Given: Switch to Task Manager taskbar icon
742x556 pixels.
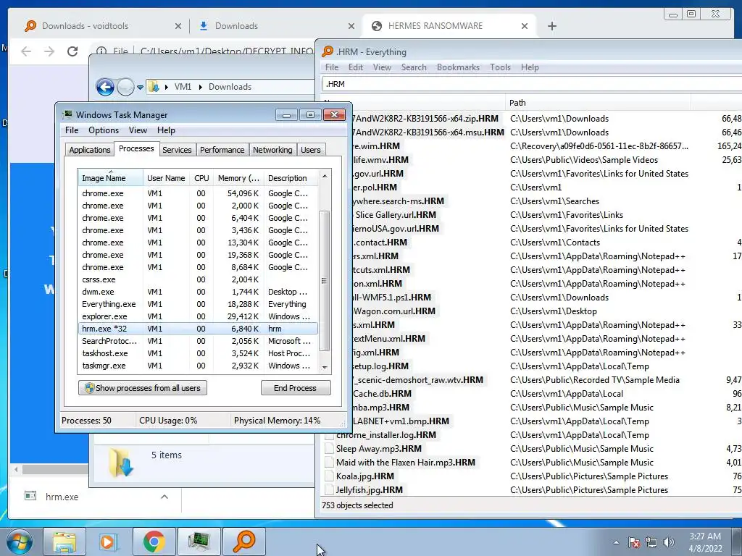Looking at the screenshot, I should coord(199,542).
